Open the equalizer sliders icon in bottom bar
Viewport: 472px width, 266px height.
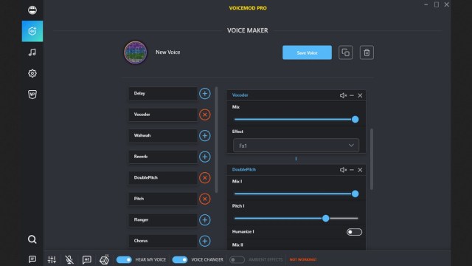(52, 259)
